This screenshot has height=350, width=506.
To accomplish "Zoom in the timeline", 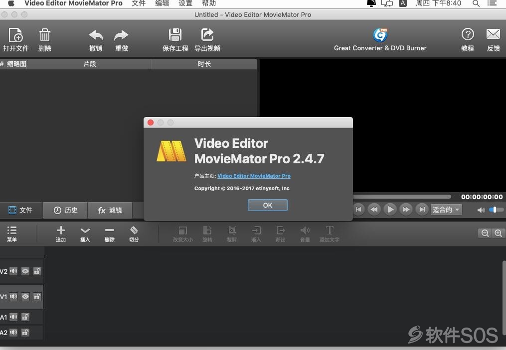I will (498, 233).
